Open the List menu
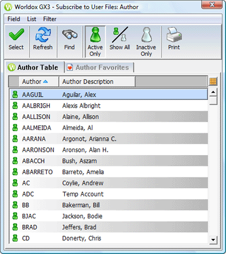 pyautogui.click(x=31, y=19)
